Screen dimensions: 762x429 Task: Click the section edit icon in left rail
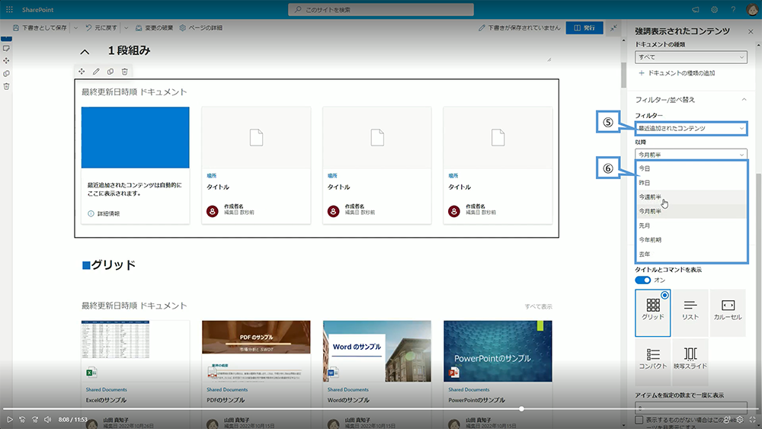pyautogui.click(x=6, y=48)
